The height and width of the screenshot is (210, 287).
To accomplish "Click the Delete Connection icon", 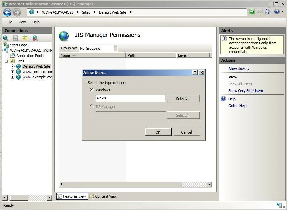I will (35, 38).
